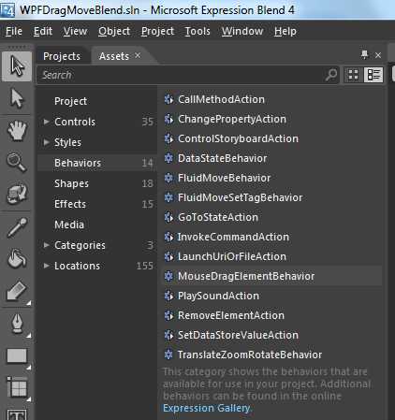The width and height of the screenshot is (395, 420).
Task: Select MouseDragElementBehavior in the list
Action: (271, 276)
